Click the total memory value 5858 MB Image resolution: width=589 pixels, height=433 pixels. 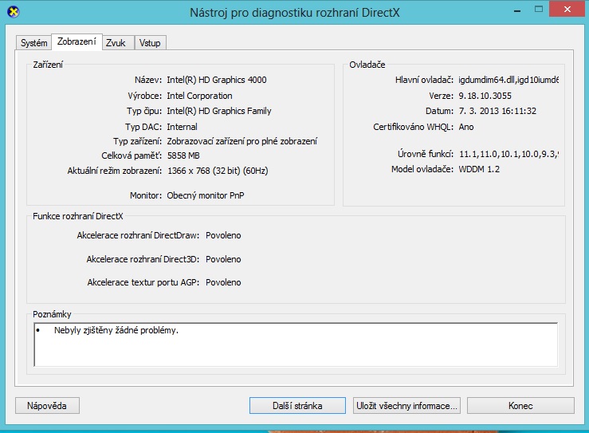point(183,155)
